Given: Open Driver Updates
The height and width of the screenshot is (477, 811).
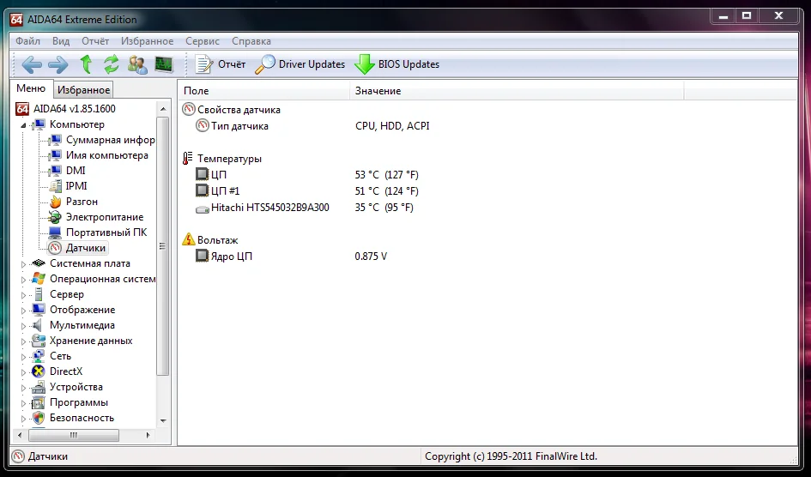Looking at the screenshot, I should tap(300, 64).
